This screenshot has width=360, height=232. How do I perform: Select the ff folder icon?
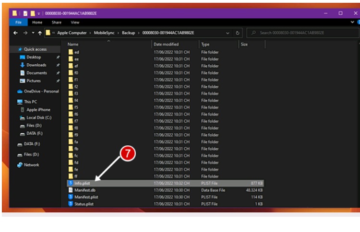71,176
